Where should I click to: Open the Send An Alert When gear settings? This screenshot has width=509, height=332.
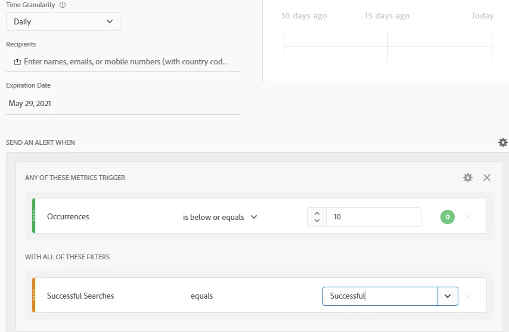click(503, 142)
